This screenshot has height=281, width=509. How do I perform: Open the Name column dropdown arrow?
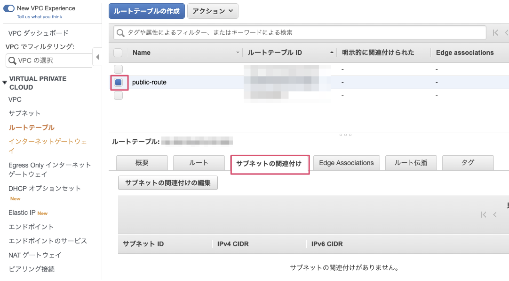pyautogui.click(x=238, y=53)
